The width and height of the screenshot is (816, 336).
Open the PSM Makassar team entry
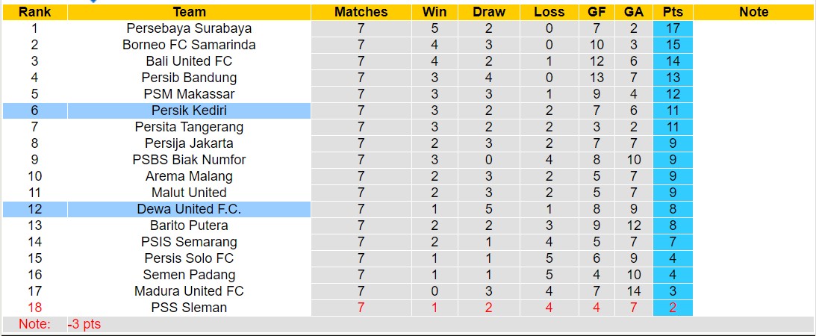click(189, 94)
